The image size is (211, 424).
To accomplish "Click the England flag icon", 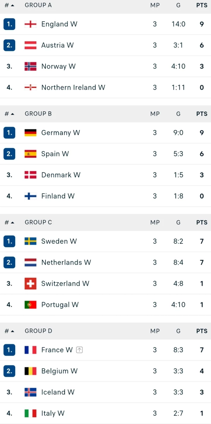I will (30, 24).
